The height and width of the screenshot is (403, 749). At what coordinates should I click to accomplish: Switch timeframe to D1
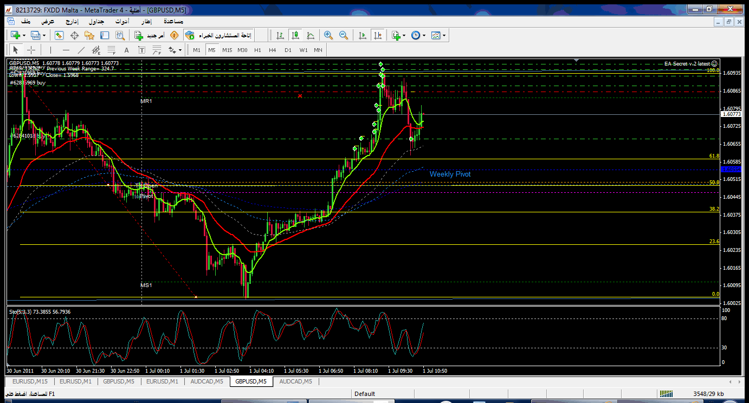(x=288, y=50)
